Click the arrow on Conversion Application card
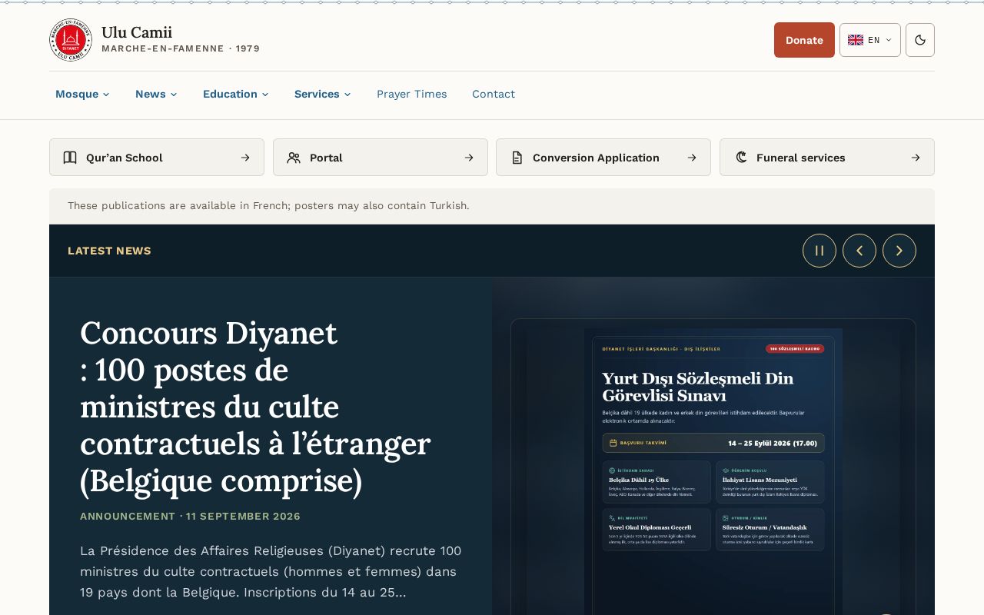This screenshot has height=615, width=984. click(692, 158)
